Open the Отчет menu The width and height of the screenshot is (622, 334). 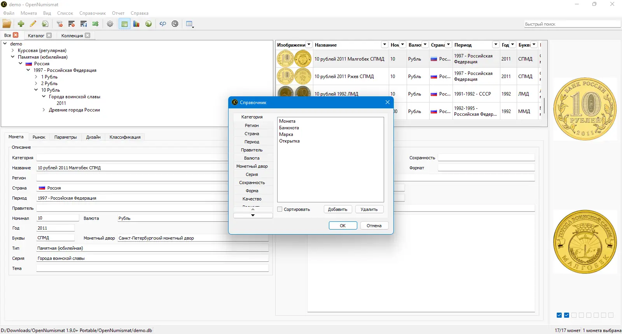tap(118, 13)
